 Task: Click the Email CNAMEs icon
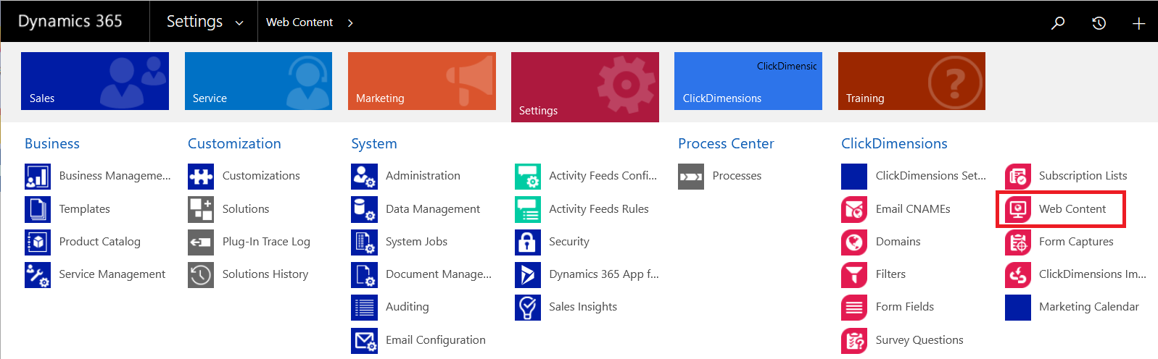854,209
